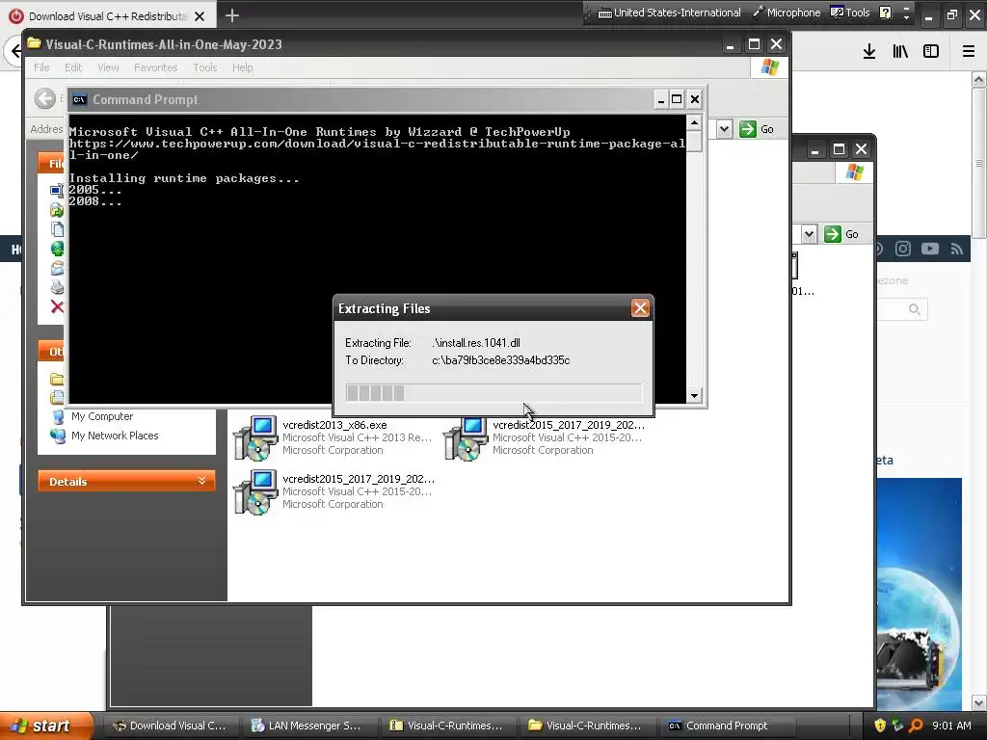Click the browser back arrow button
987x740 pixels.
coord(13,51)
